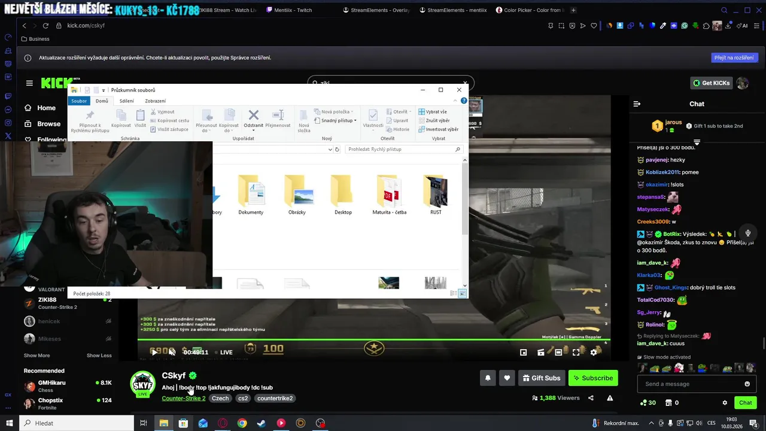Click the green Subscribe button

(x=593, y=378)
